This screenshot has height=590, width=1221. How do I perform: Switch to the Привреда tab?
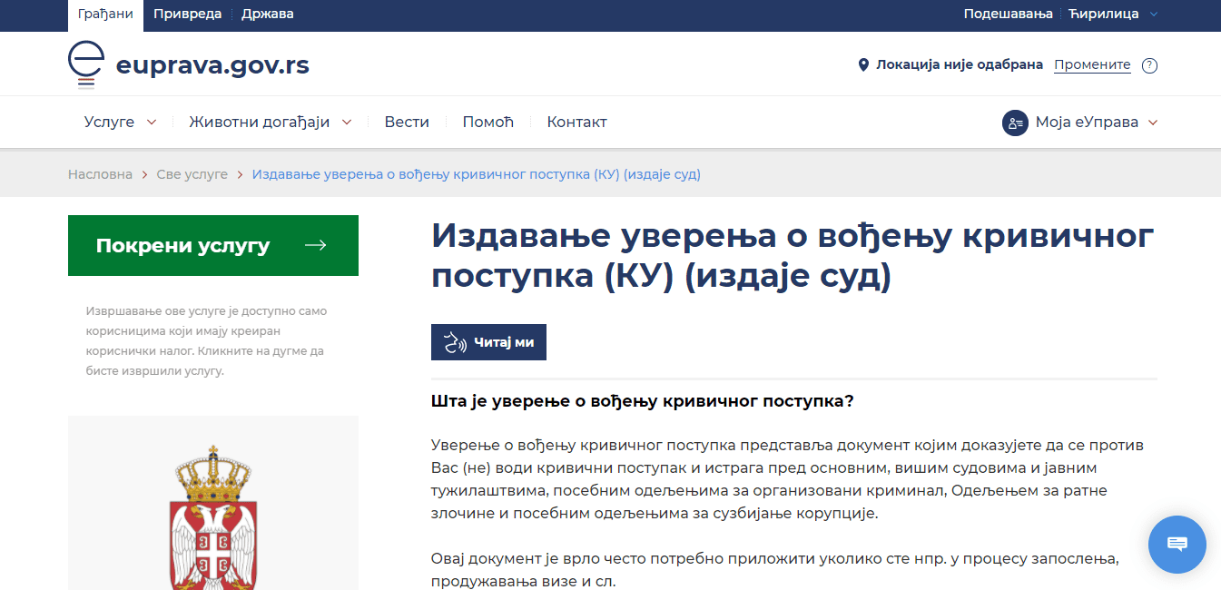185,14
